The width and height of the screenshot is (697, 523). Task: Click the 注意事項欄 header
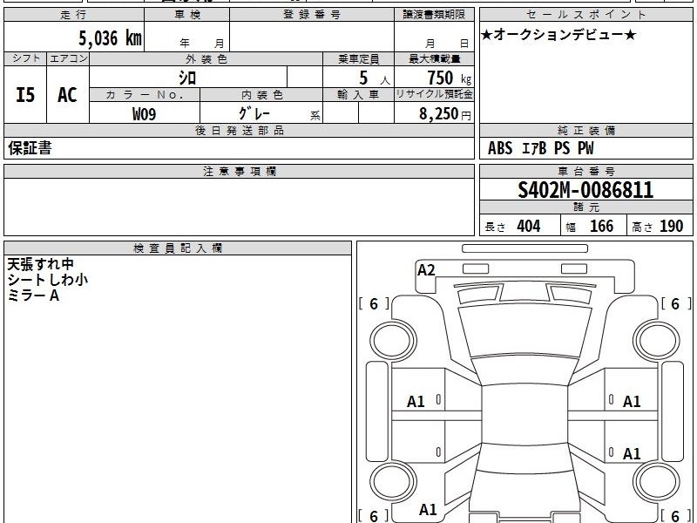click(x=239, y=172)
